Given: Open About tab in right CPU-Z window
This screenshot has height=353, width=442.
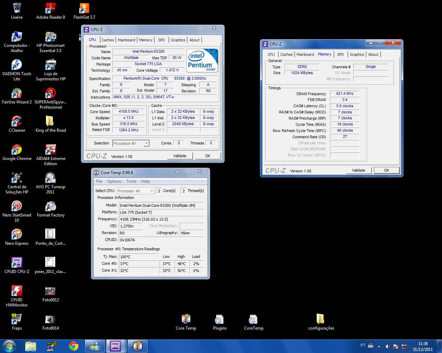Looking at the screenshot, I should coord(373,54).
